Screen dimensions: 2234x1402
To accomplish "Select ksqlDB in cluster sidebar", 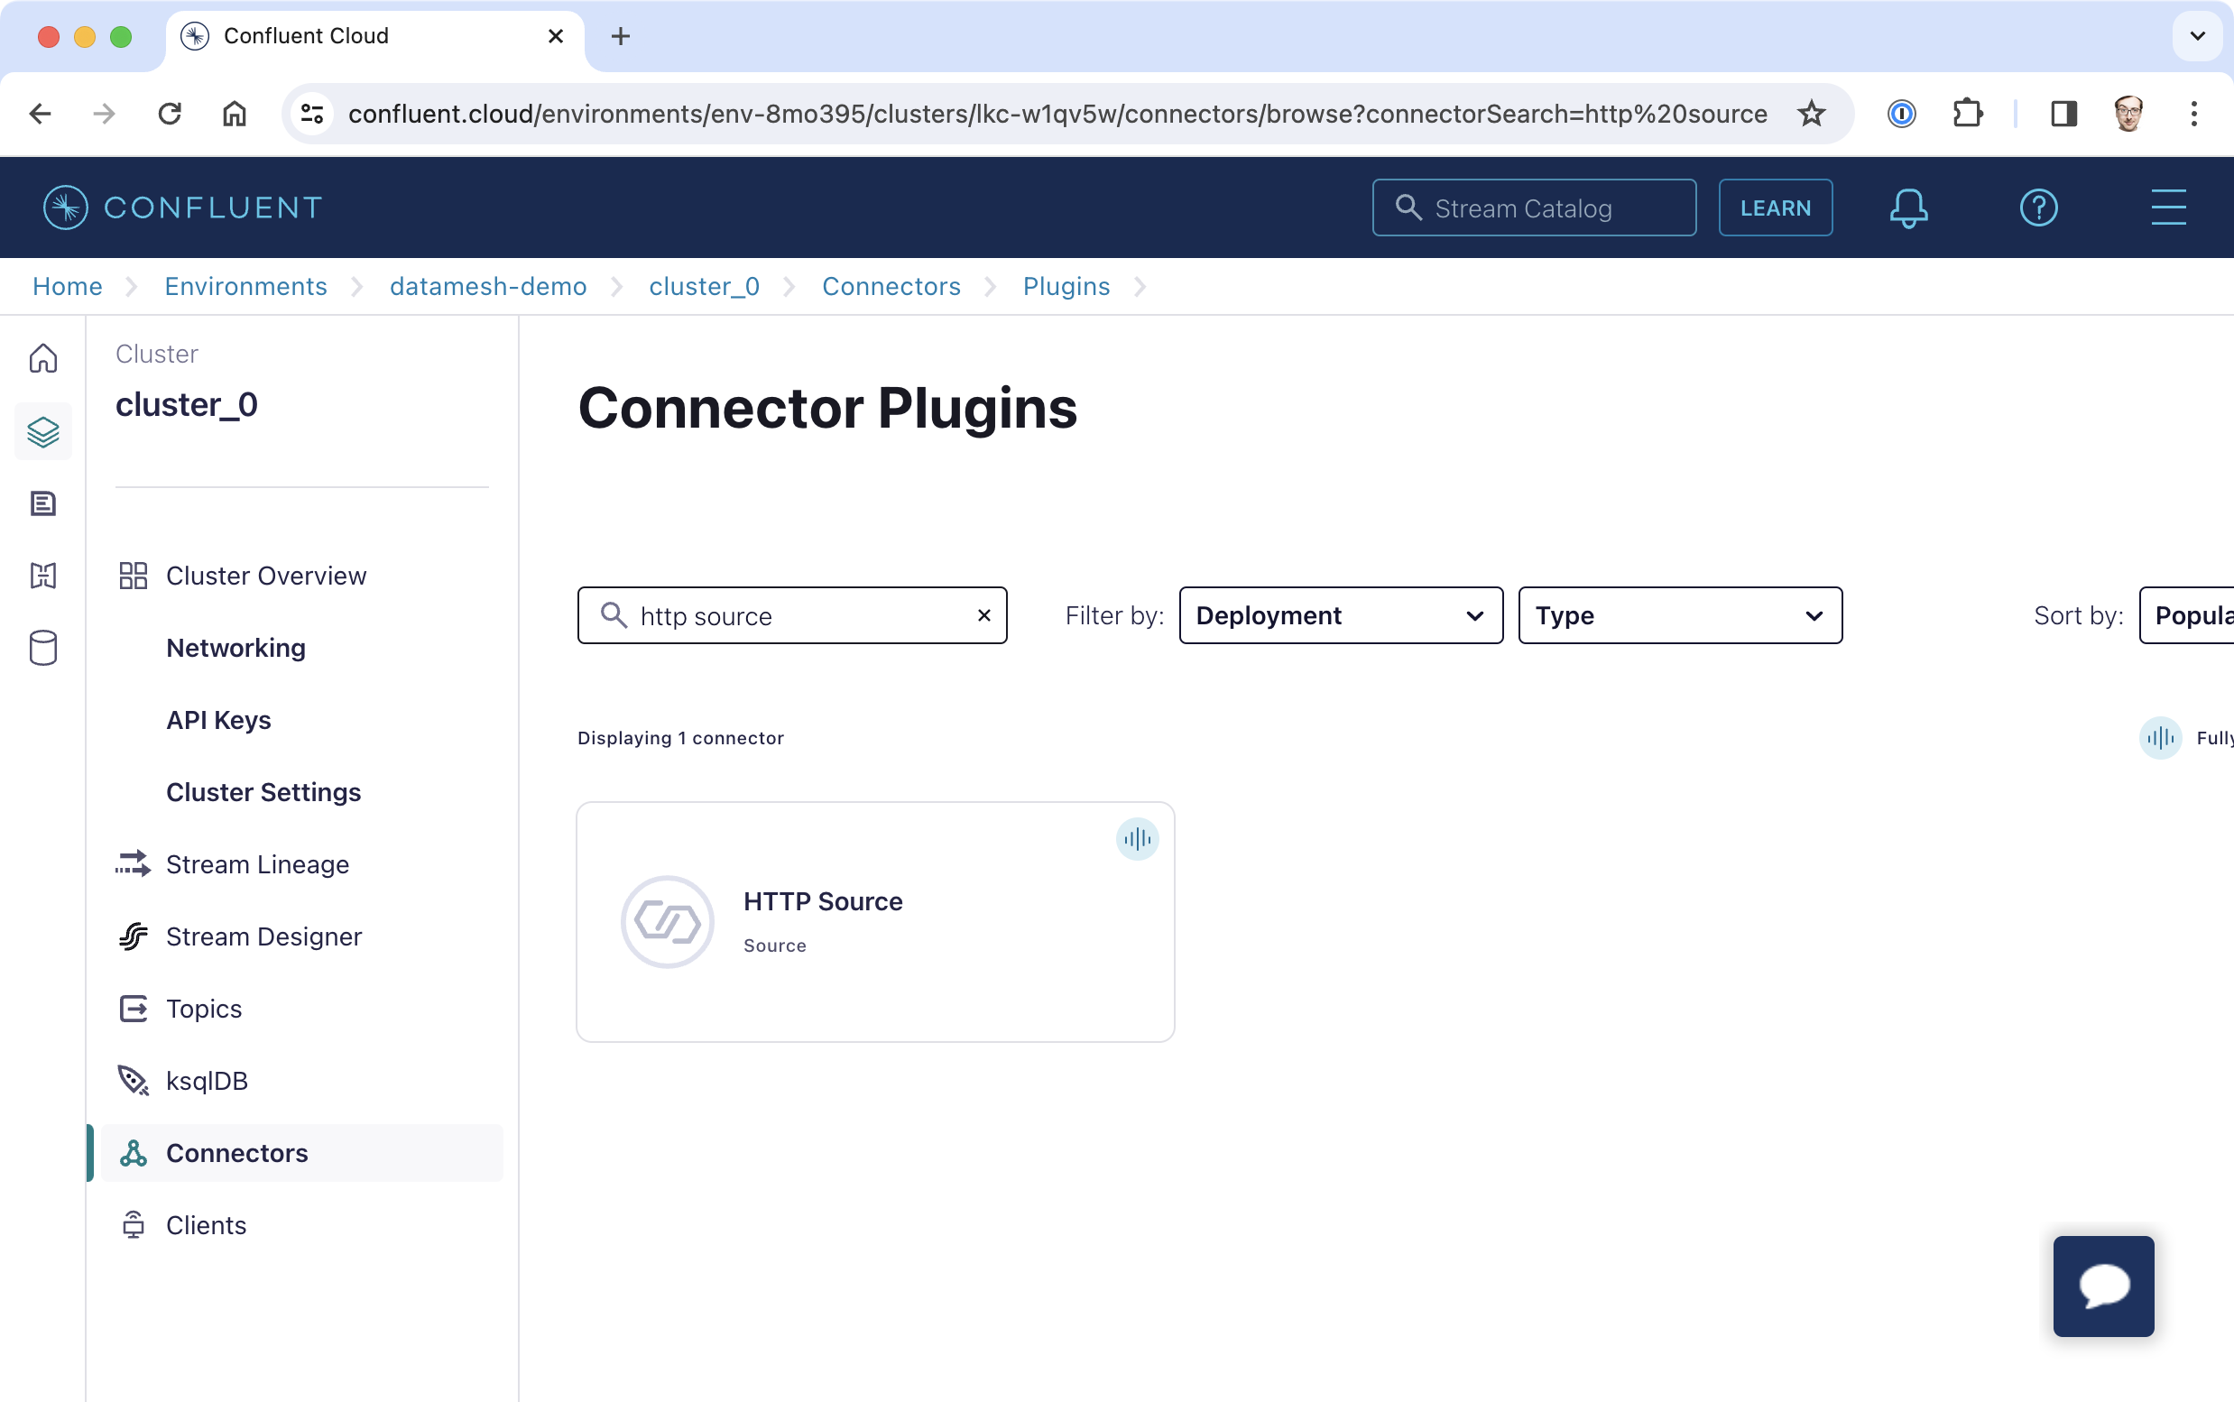I will point(207,1081).
